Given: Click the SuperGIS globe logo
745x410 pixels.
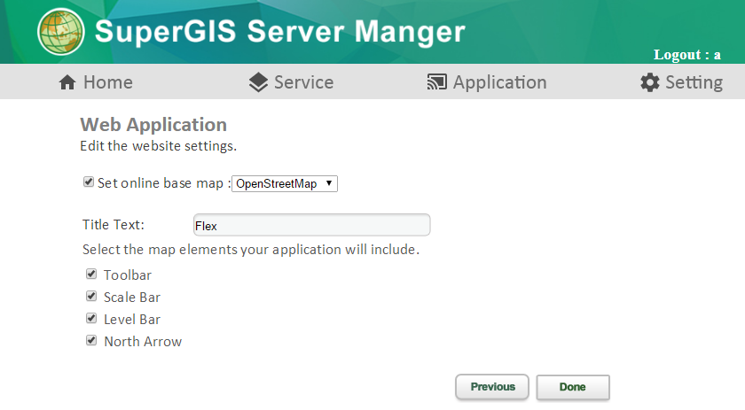Looking at the screenshot, I should pyautogui.click(x=61, y=32).
